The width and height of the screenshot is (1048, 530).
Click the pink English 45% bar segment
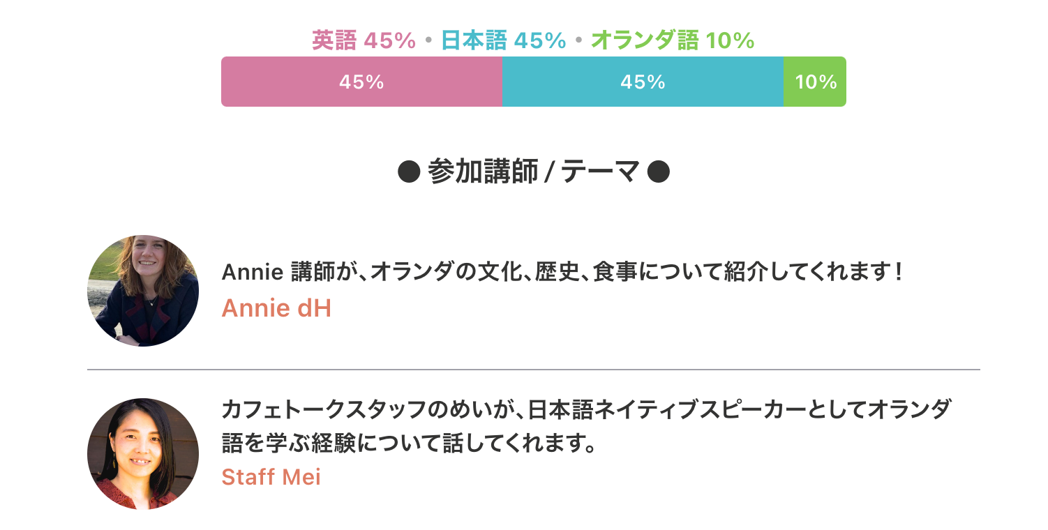click(361, 82)
